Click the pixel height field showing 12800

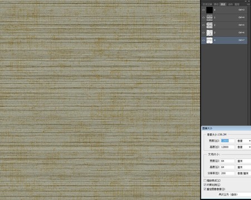228,147
